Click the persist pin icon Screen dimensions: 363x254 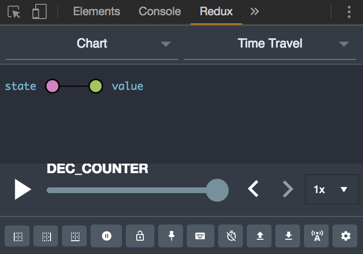click(x=171, y=236)
